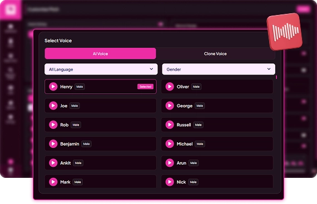
Task: Click the Selected badge on Henry
Action: (145, 87)
